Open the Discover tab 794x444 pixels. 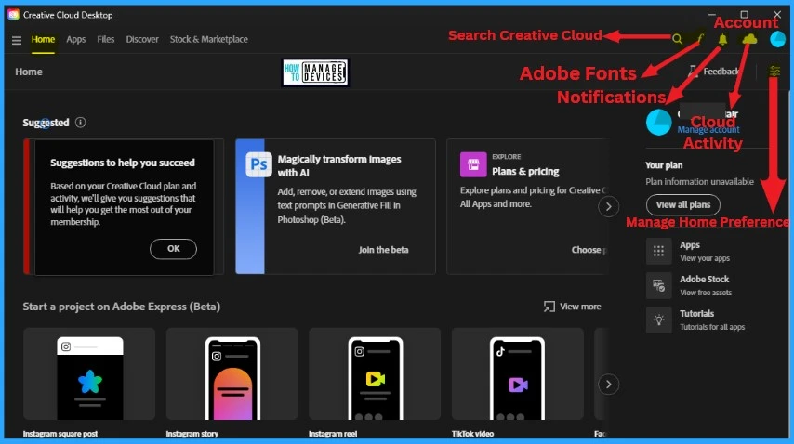142,39
